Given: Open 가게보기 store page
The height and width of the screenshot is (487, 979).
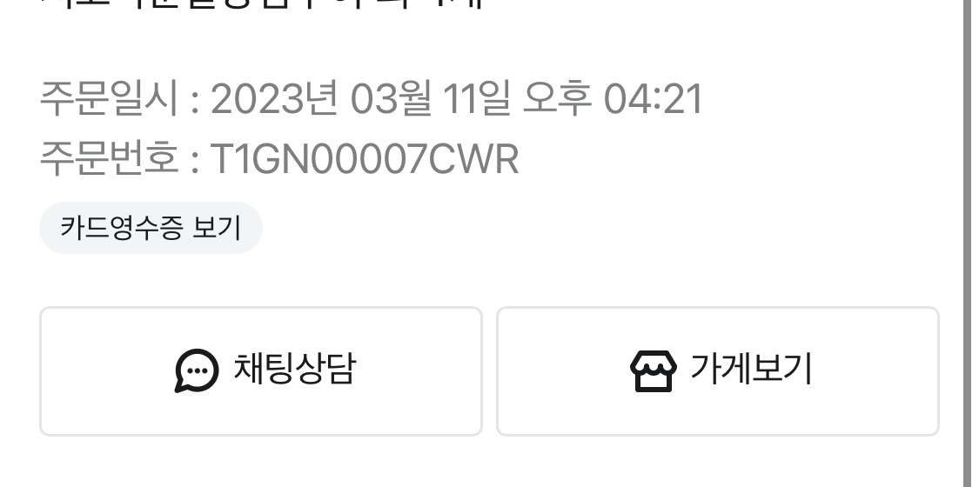Looking at the screenshot, I should point(718,371).
